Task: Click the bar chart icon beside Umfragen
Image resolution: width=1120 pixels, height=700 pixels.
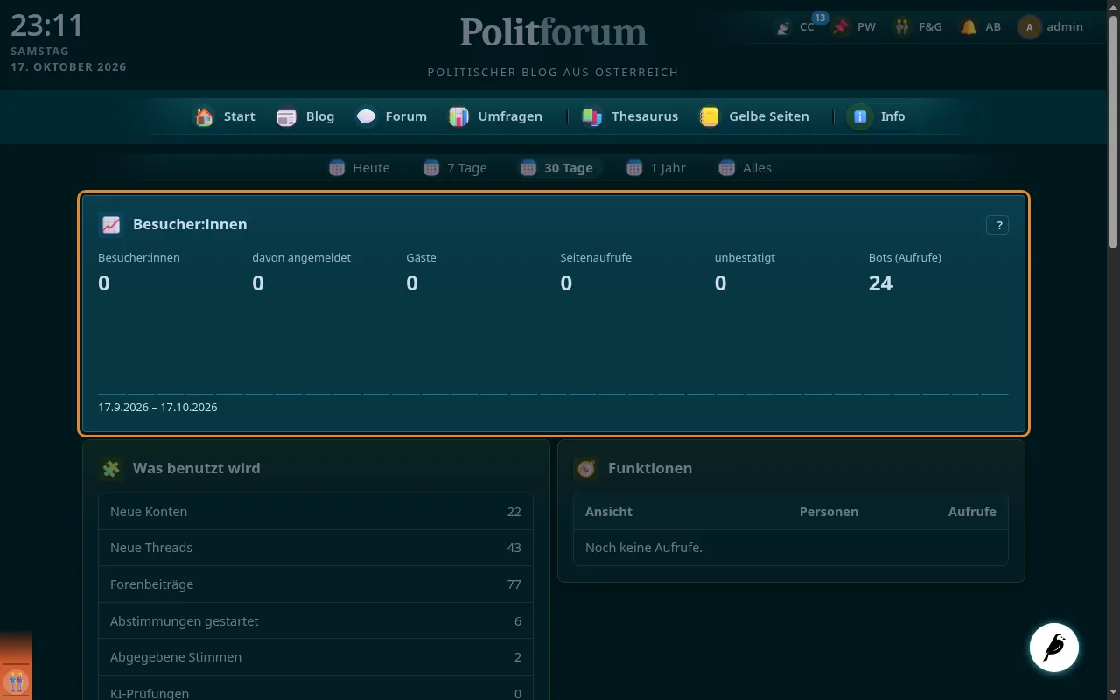Action: point(458,116)
